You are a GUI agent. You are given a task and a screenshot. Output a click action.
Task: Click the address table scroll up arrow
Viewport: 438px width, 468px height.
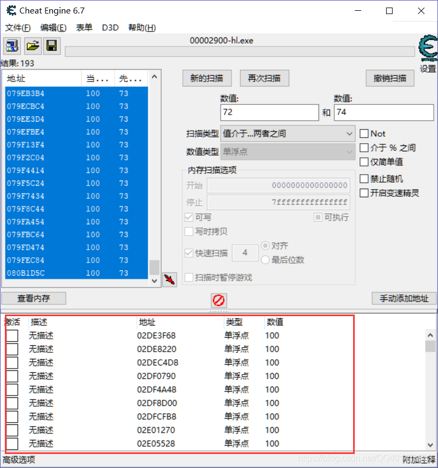[x=430, y=336]
